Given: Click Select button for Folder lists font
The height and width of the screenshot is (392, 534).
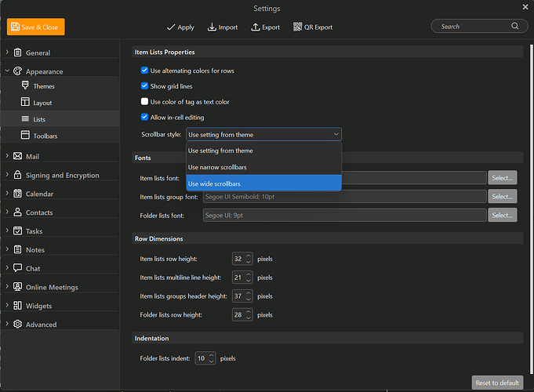Looking at the screenshot, I should click(503, 216).
